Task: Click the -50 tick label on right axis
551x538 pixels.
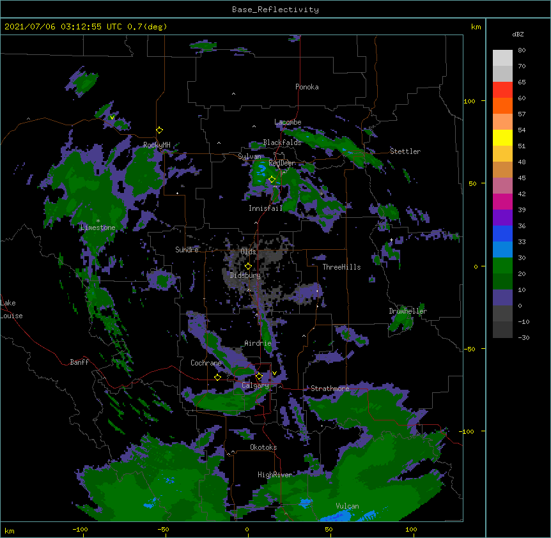Action: [x=469, y=349]
